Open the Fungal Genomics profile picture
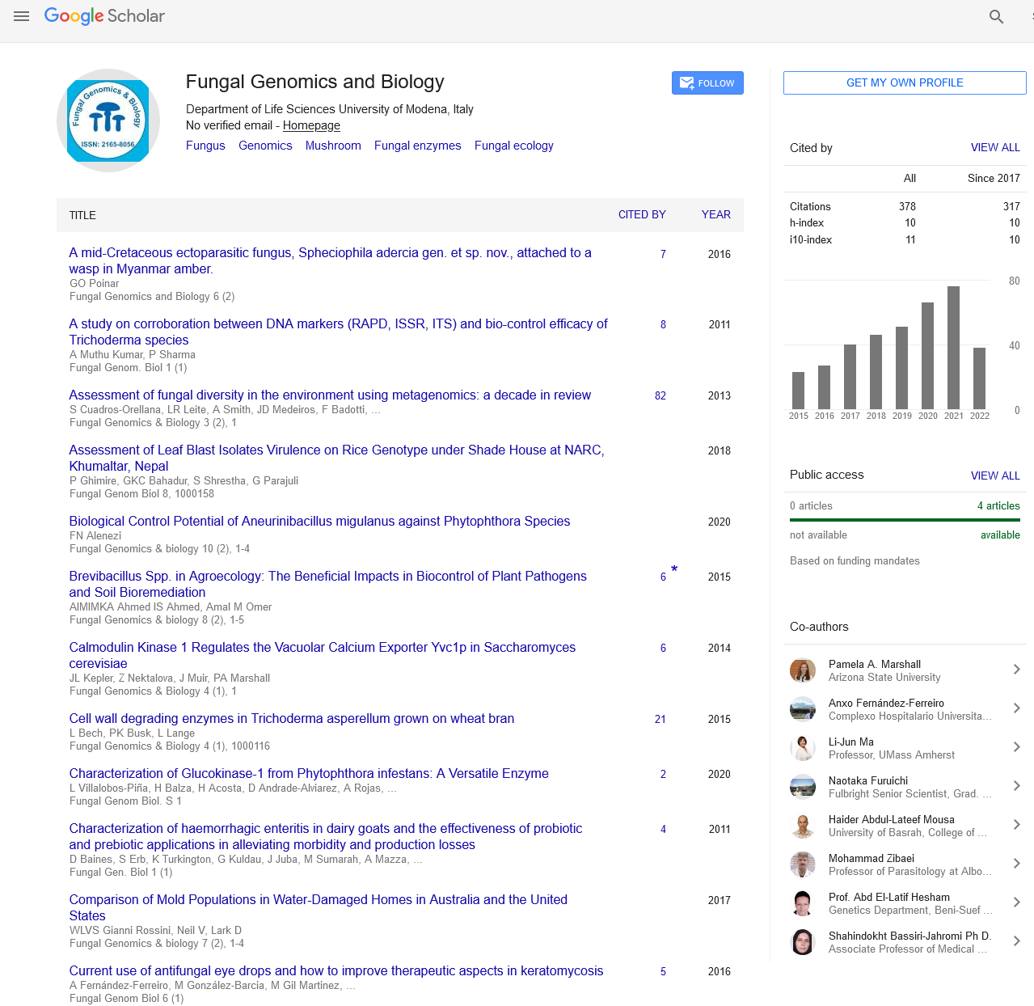Viewport: 1034px width, 1006px height. 108,120
